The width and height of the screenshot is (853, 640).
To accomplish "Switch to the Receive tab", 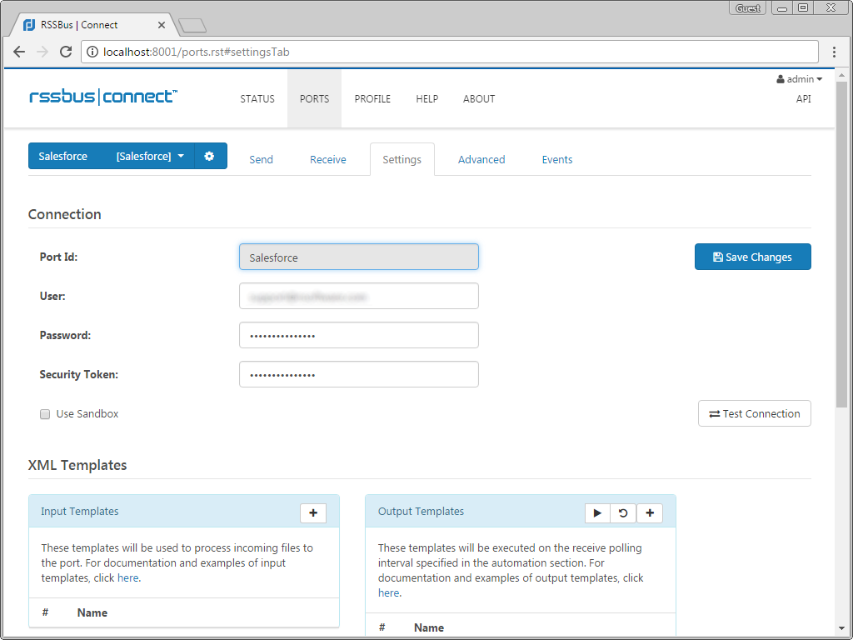I will [328, 159].
